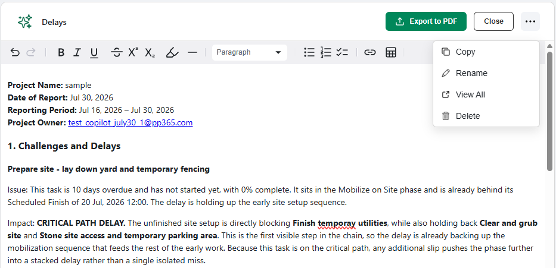Open the Paragraph style dropdown
The image size is (556, 268).
[250, 52]
